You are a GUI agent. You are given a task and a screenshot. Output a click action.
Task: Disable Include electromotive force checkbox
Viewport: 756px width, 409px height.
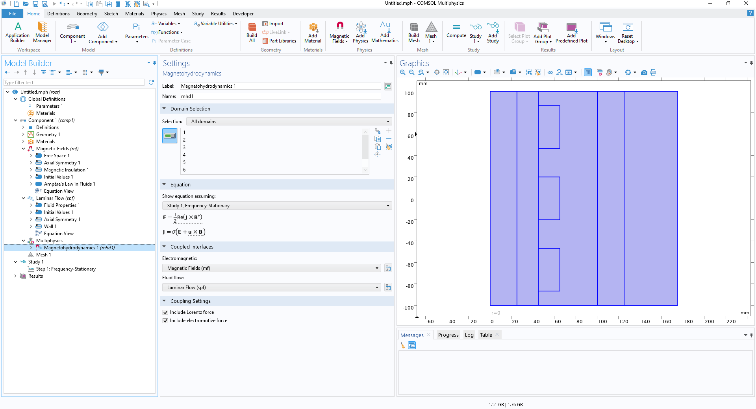point(165,321)
